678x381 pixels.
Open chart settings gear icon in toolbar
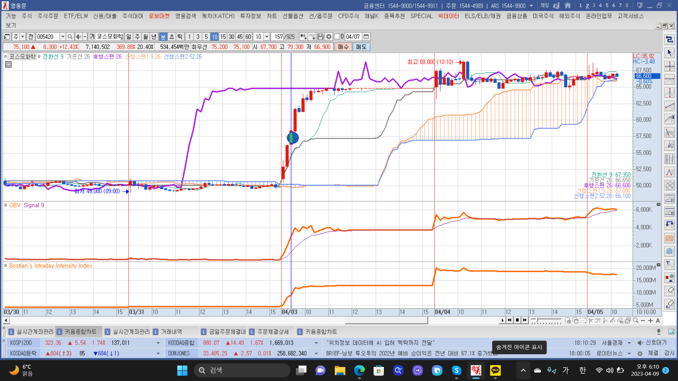[x=329, y=37]
